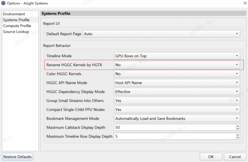Increase Maximum Callstack Display Depth with up arrow
248x162 pixels.
click(238, 126)
